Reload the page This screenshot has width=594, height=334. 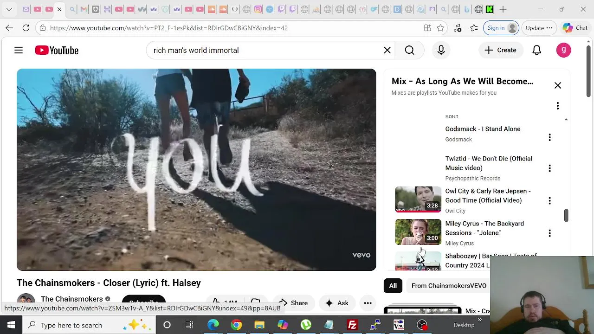coord(26,28)
